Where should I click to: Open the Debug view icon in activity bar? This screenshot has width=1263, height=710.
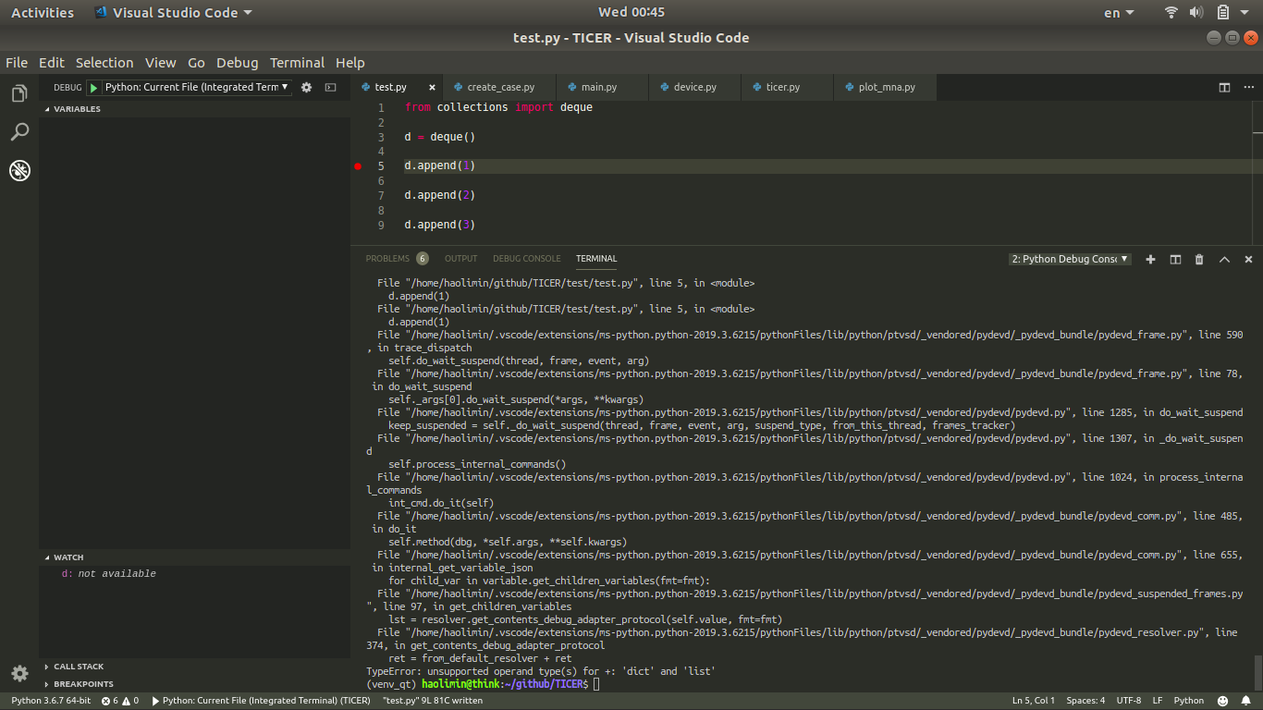click(19, 170)
